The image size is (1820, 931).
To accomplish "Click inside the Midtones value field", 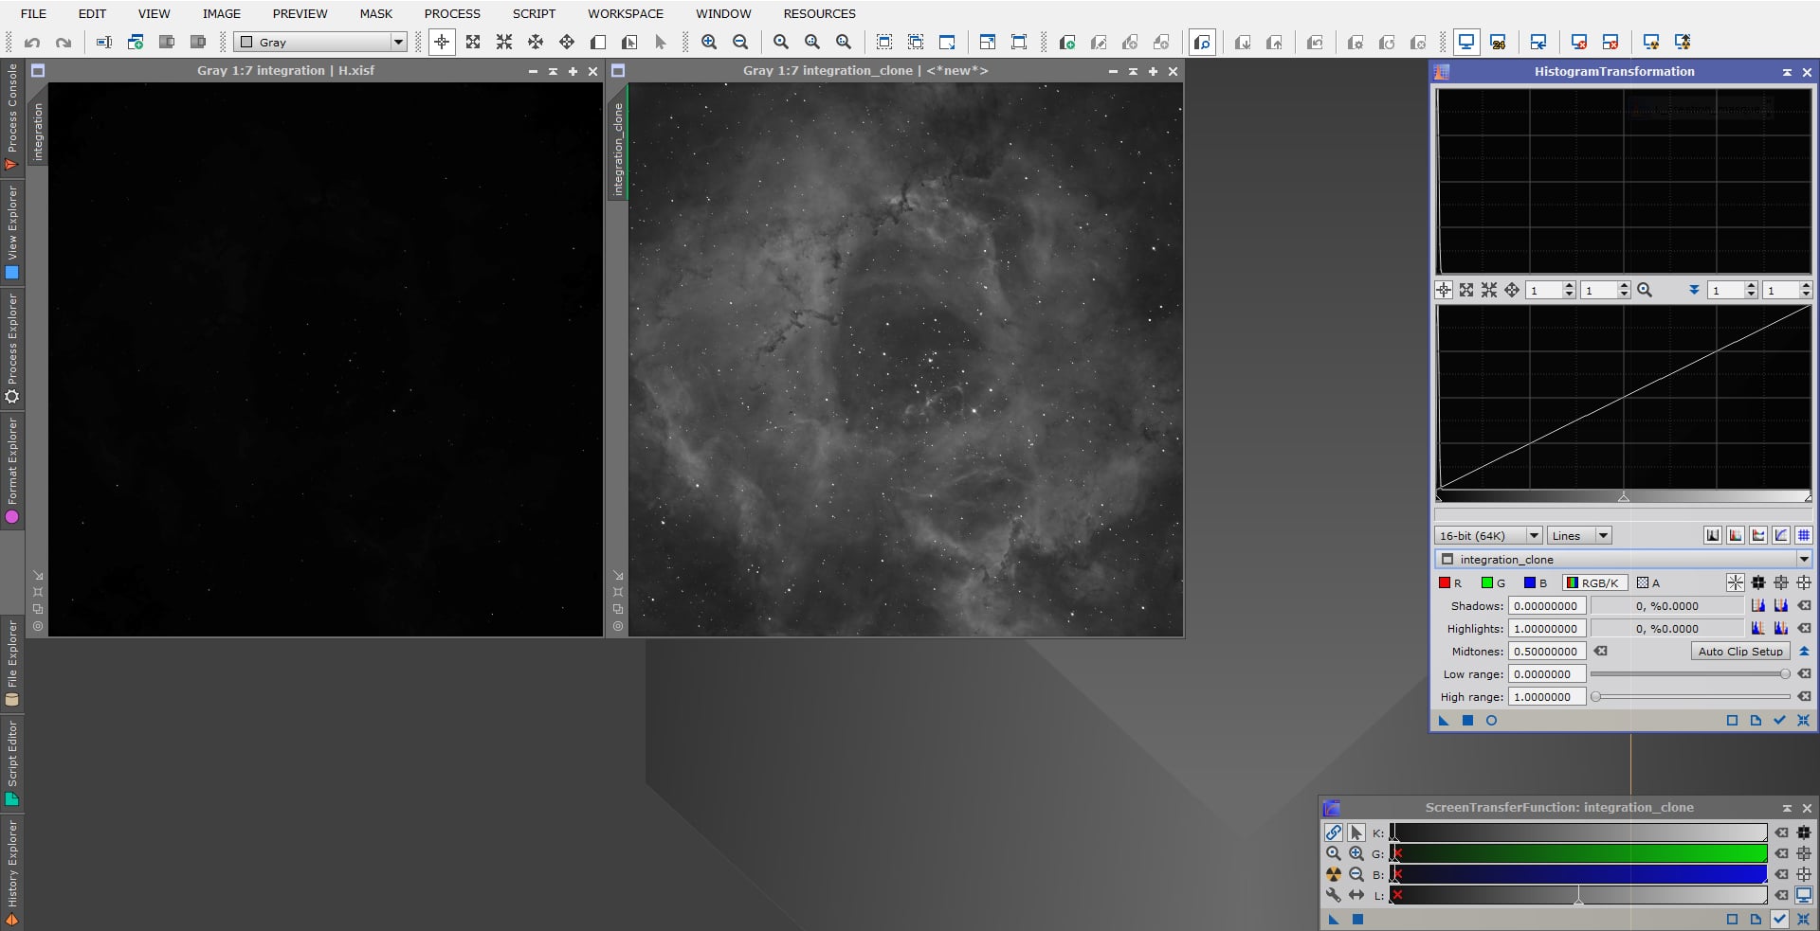I will point(1545,651).
